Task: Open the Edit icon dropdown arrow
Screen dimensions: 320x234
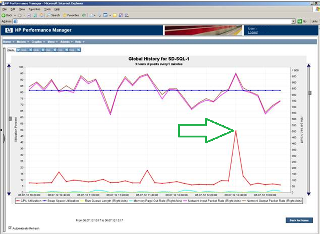Action: (110, 15)
